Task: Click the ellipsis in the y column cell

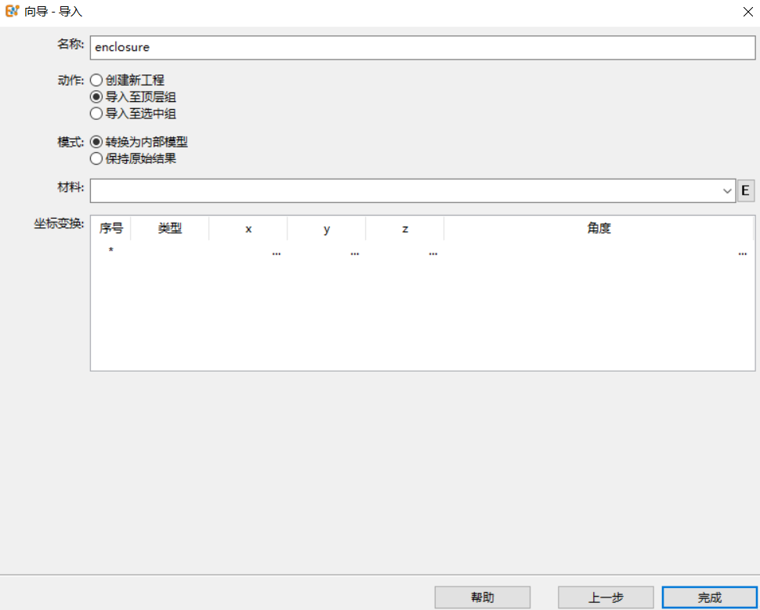Action: [355, 253]
